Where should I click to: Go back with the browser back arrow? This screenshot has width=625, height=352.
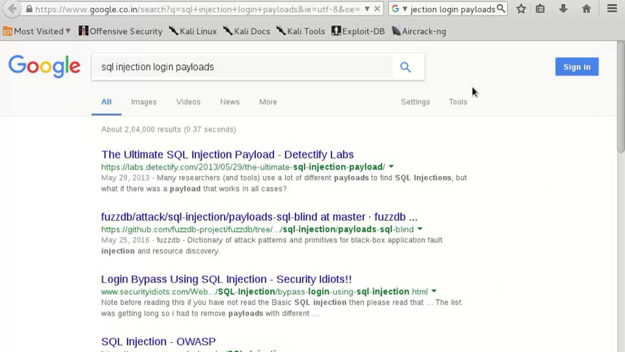point(12,9)
